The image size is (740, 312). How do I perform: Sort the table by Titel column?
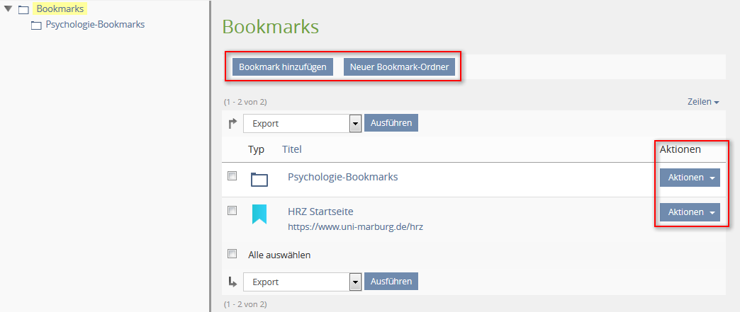(291, 149)
